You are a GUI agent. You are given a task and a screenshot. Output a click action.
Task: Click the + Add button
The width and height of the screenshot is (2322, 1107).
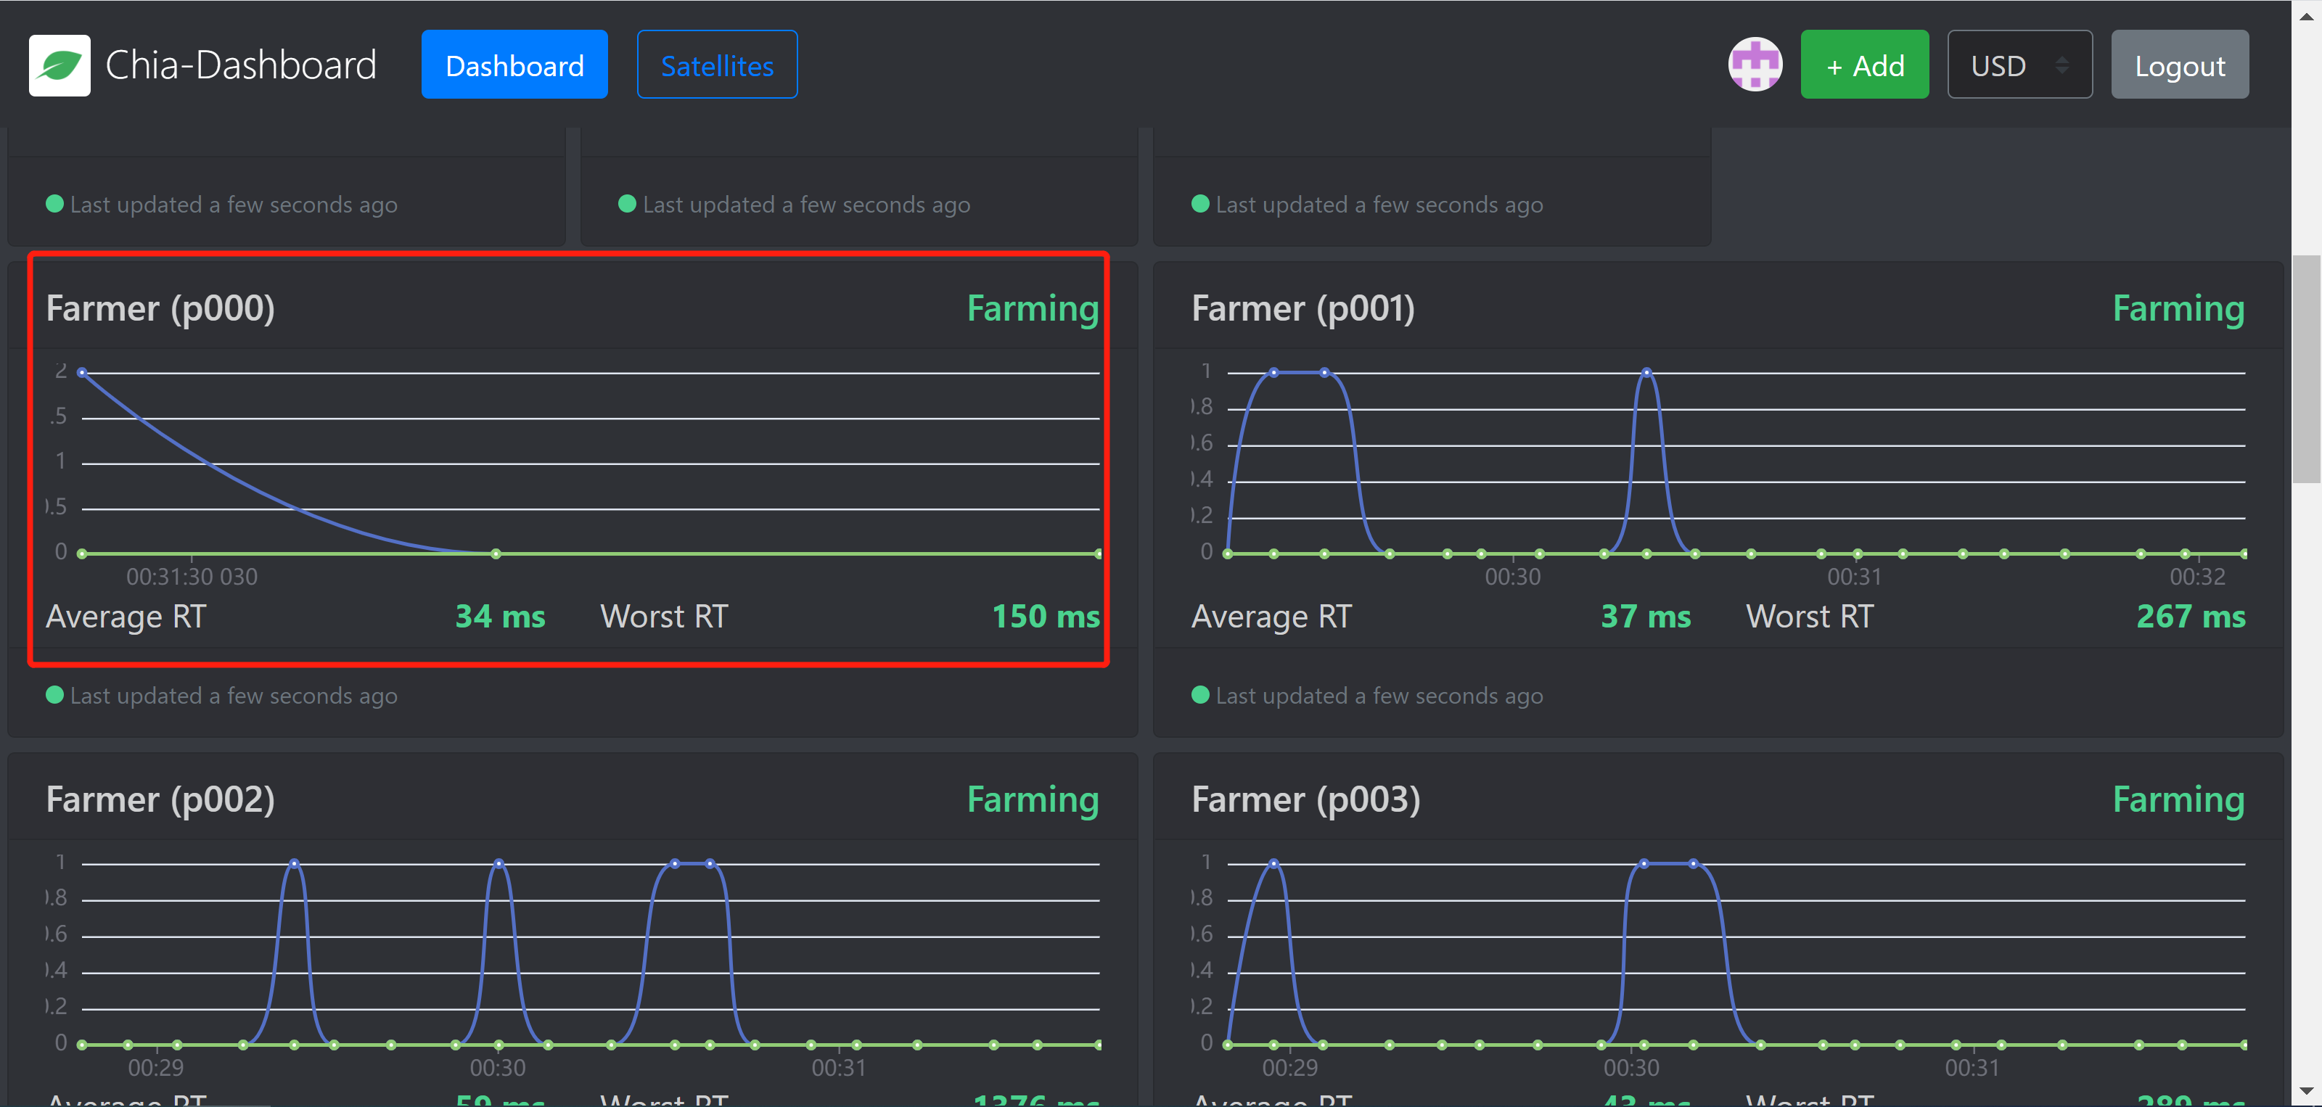tap(1864, 64)
